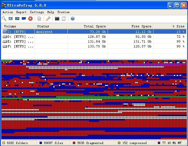
Task: Stop the job with red X icon
Action: click(30, 19)
